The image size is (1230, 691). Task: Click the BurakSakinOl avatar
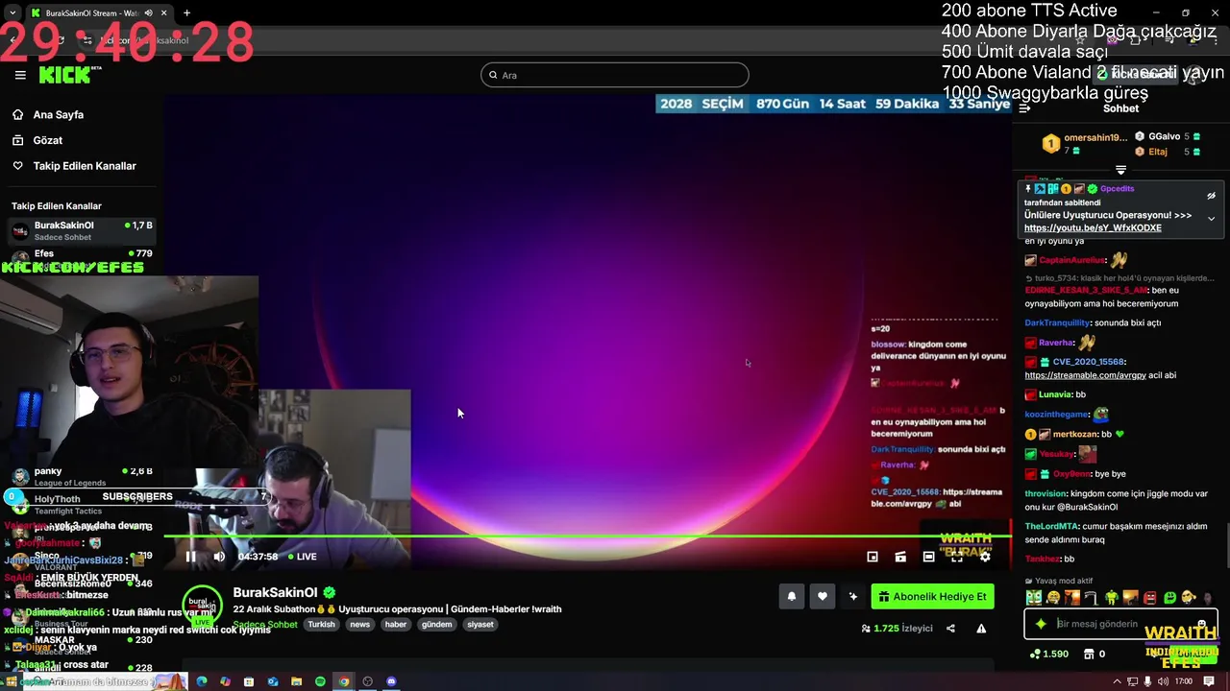click(203, 606)
